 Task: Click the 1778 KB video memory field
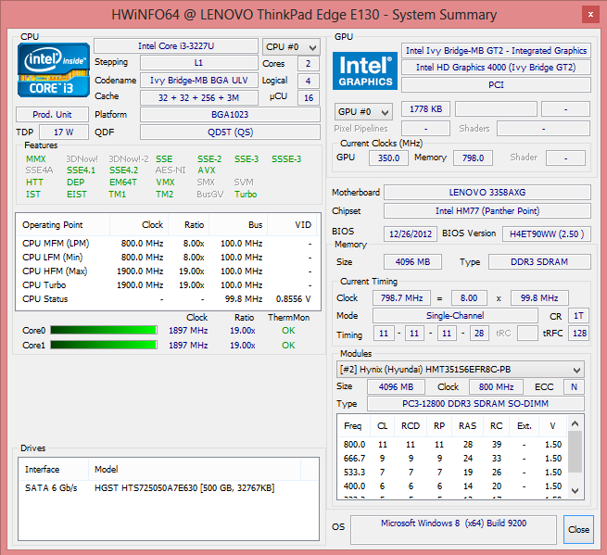pos(426,109)
